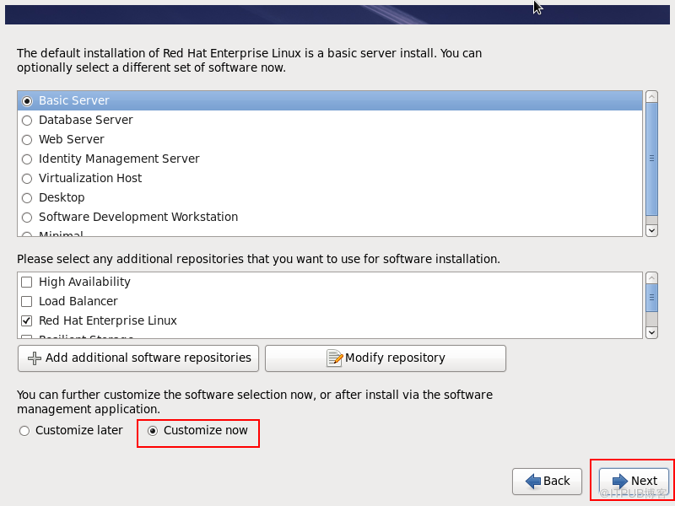675x506 pixels.
Task: Select the Desktop installation option
Action: pos(27,198)
